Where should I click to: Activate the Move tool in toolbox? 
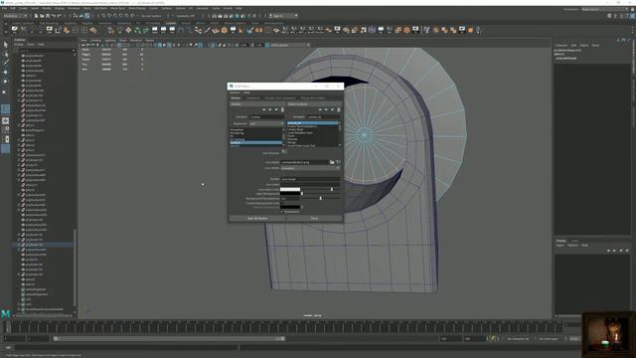pyautogui.click(x=6, y=72)
